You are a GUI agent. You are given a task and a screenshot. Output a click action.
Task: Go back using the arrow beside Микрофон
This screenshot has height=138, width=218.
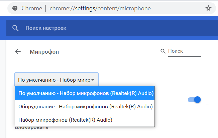tap(18, 52)
